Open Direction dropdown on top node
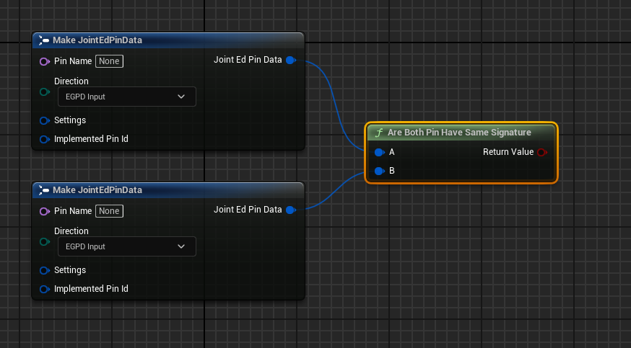This screenshot has width=631, height=348. click(126, 97)
